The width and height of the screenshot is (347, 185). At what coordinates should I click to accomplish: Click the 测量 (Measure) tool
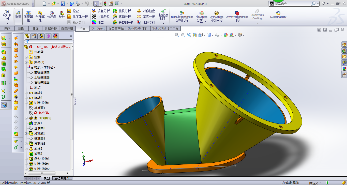[18, 17]
